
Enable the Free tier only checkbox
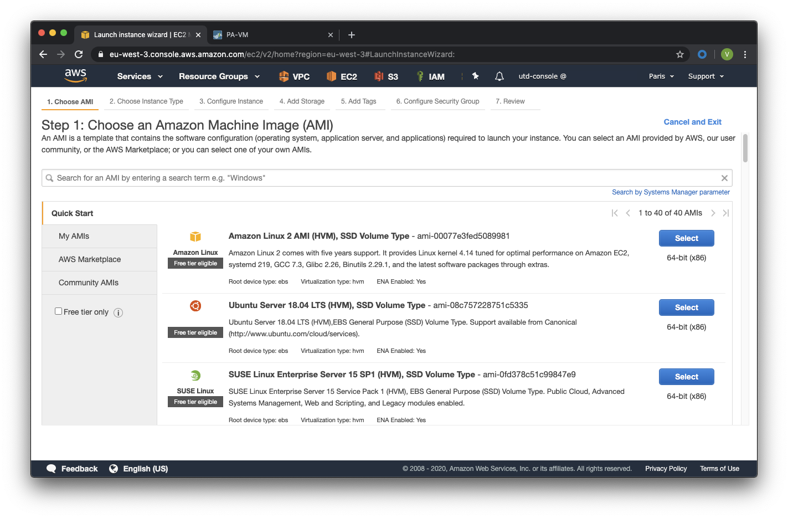tap(58, 311)
